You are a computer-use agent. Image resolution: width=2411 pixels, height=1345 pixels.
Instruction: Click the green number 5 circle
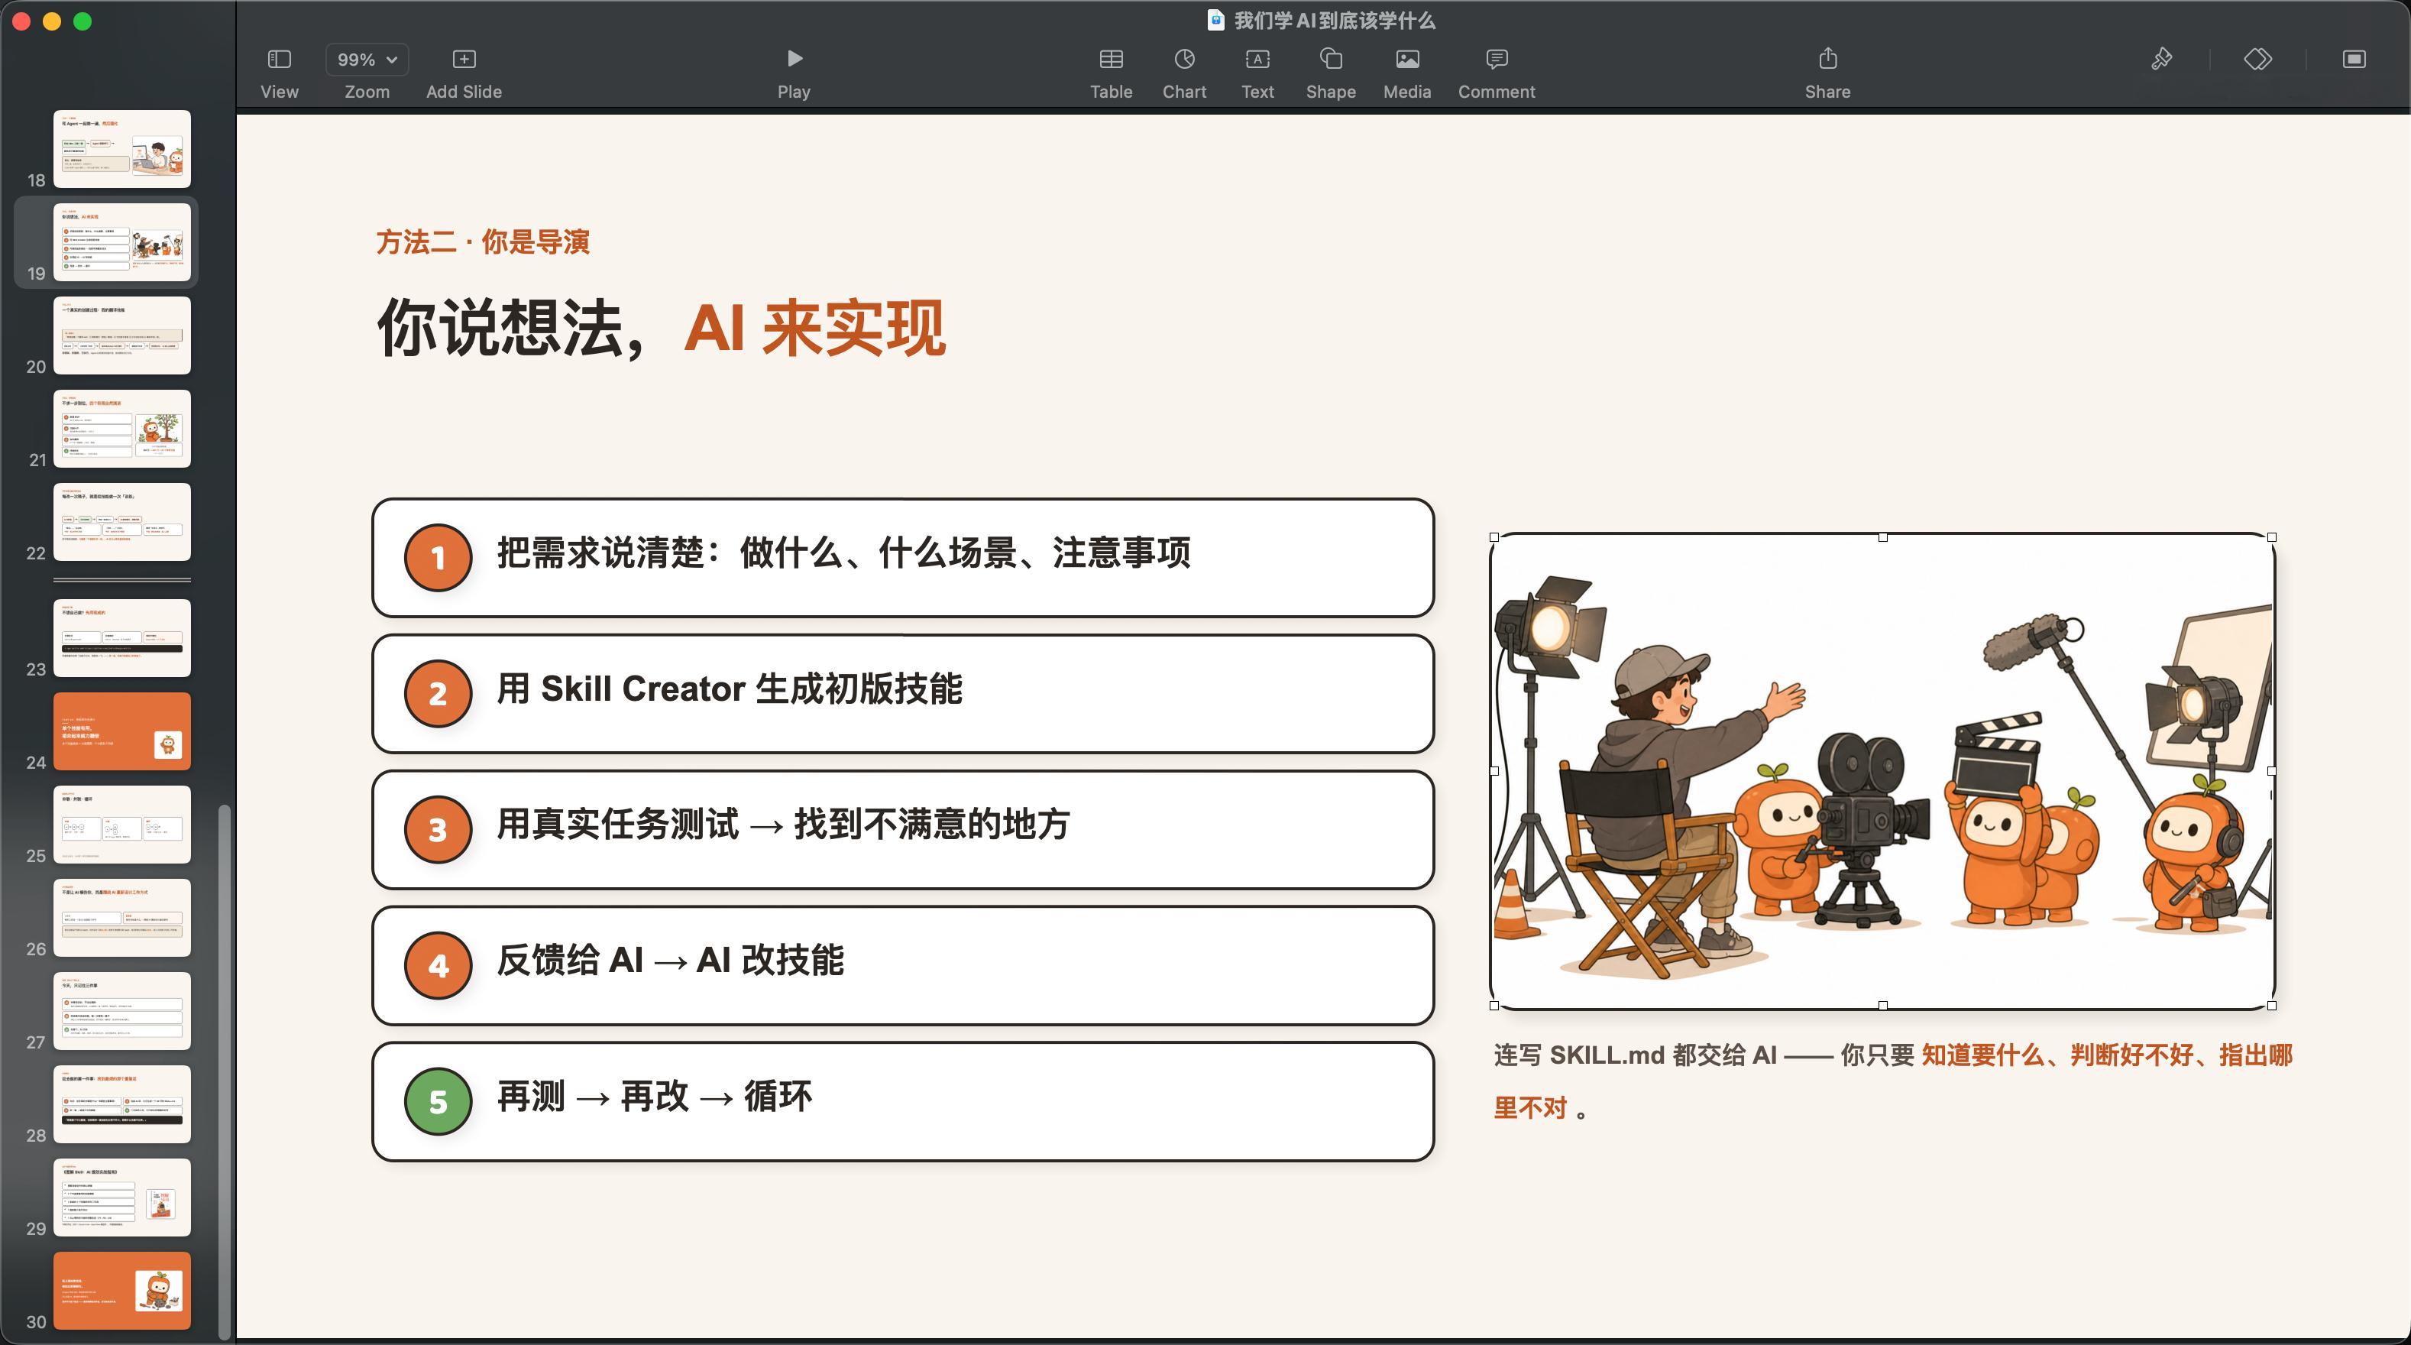[438, 1100]
